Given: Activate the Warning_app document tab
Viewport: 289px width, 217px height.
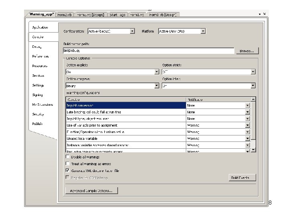Looking at the screenshot, I should click(x=41, y=14).
